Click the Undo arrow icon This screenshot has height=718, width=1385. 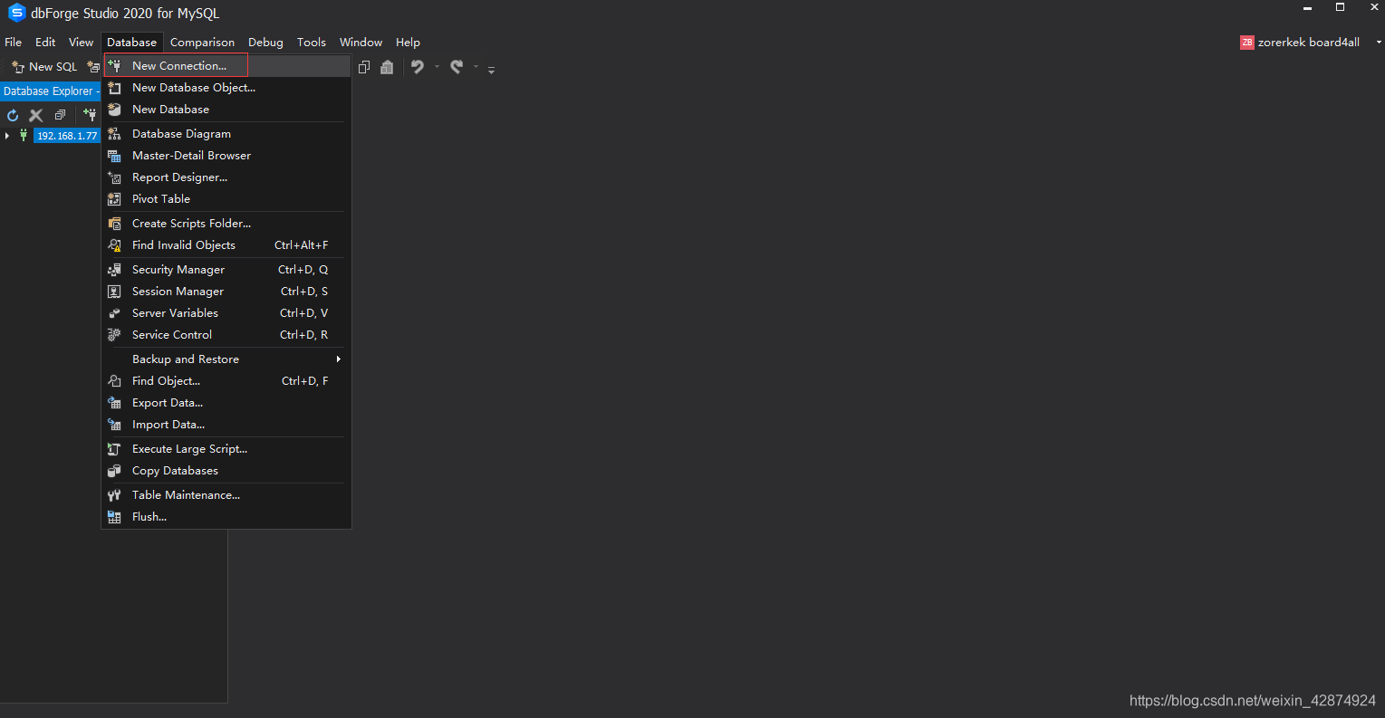(x=418, y=67)
